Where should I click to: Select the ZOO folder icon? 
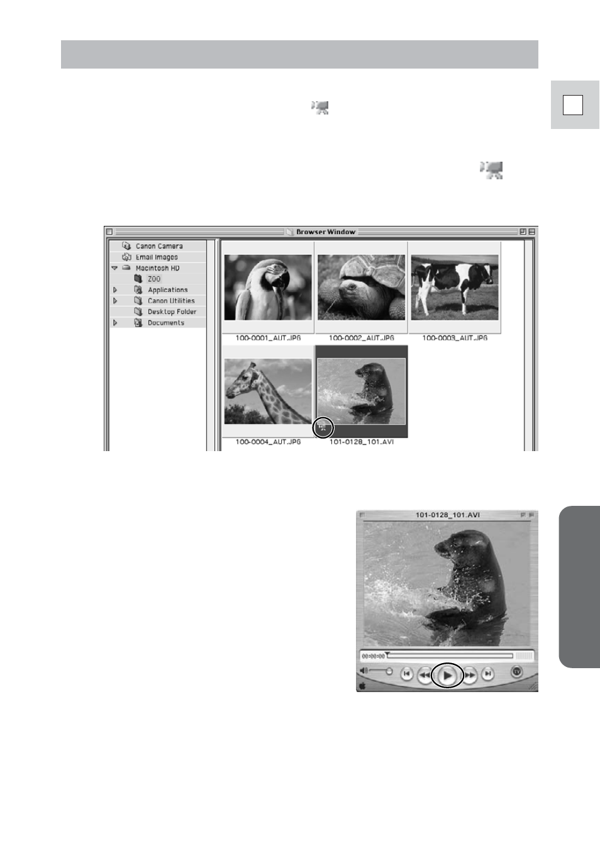click(x=138, y=279)
